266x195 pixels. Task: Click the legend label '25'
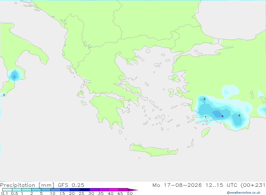point(81,193)
